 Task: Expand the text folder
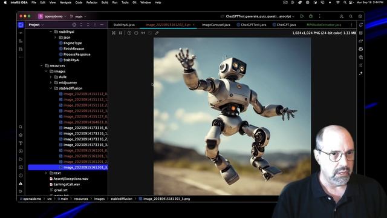(x=46, y=173)
